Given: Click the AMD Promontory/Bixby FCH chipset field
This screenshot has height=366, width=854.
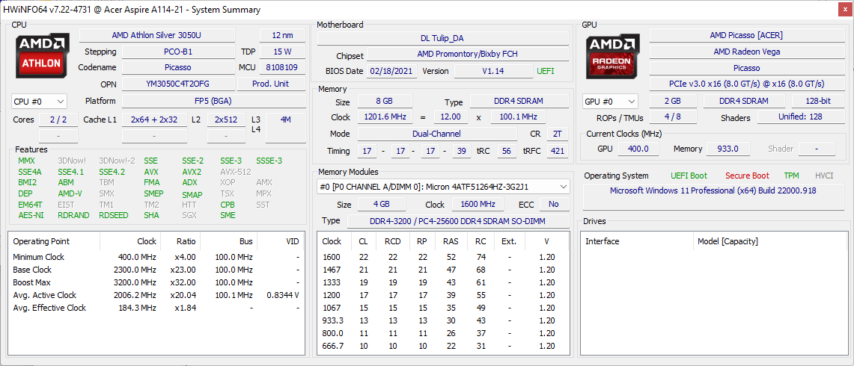Looking at the screenshot, I should click(x=468, y=54).
